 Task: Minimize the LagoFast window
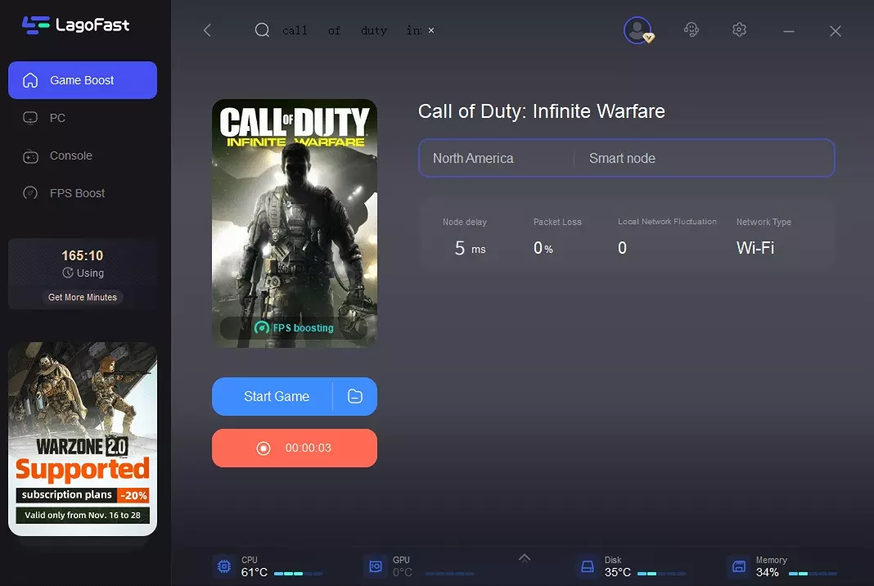789,31
